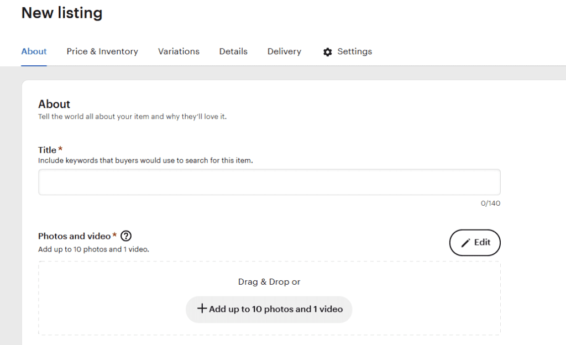Click the plus icon to add photos
Screen dimensions: 566x345
coord(202,308)
